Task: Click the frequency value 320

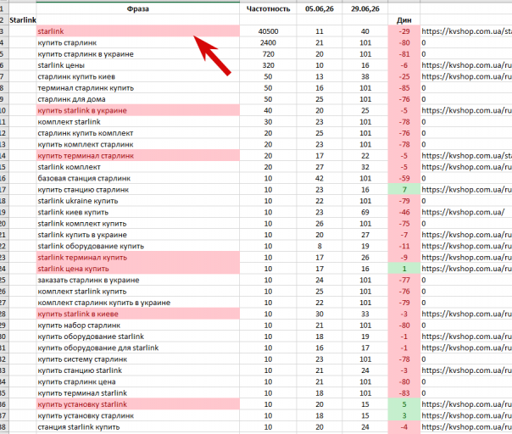Action: click(268, 65)
